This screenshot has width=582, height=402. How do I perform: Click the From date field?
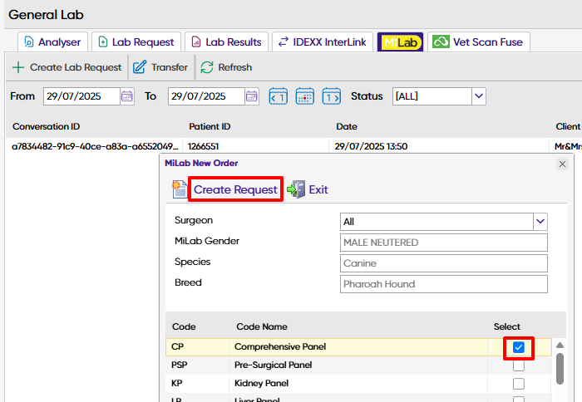[81, 96]
